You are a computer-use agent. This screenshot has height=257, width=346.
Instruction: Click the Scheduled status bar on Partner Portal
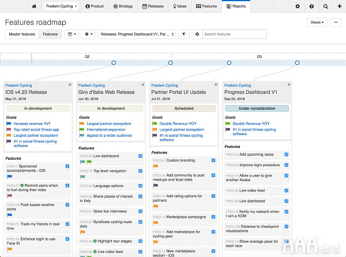pyautogui.click(x=184, y=108)
